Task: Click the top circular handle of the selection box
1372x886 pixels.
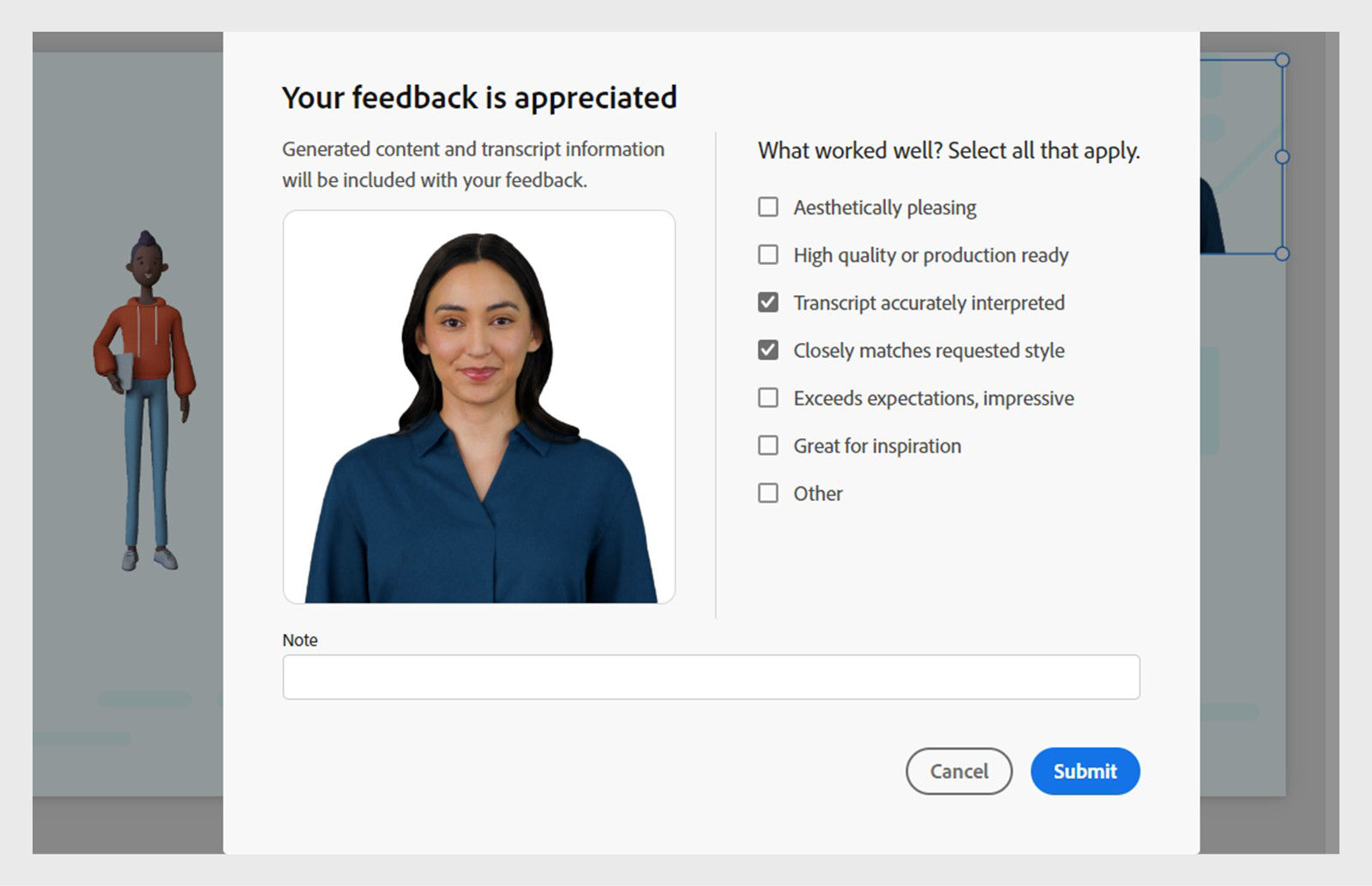Action: pyautogui.click(x=1282, y=60)
